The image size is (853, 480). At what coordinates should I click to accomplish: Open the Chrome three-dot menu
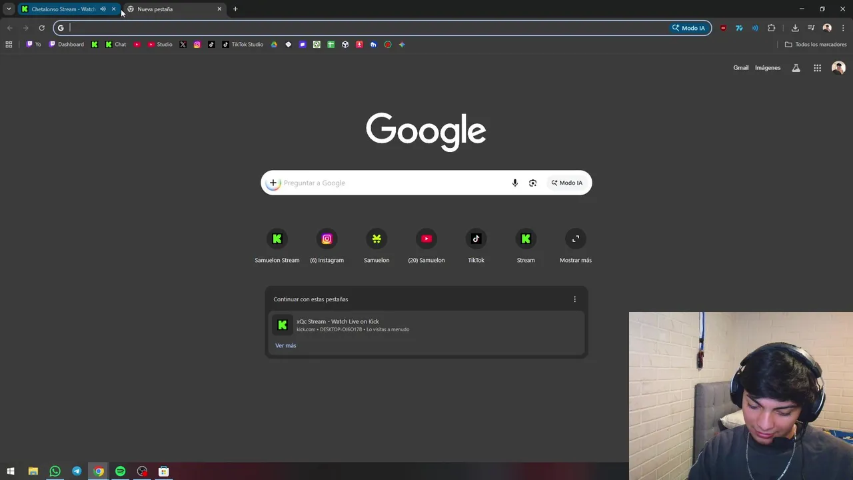(x=843, y=28)
